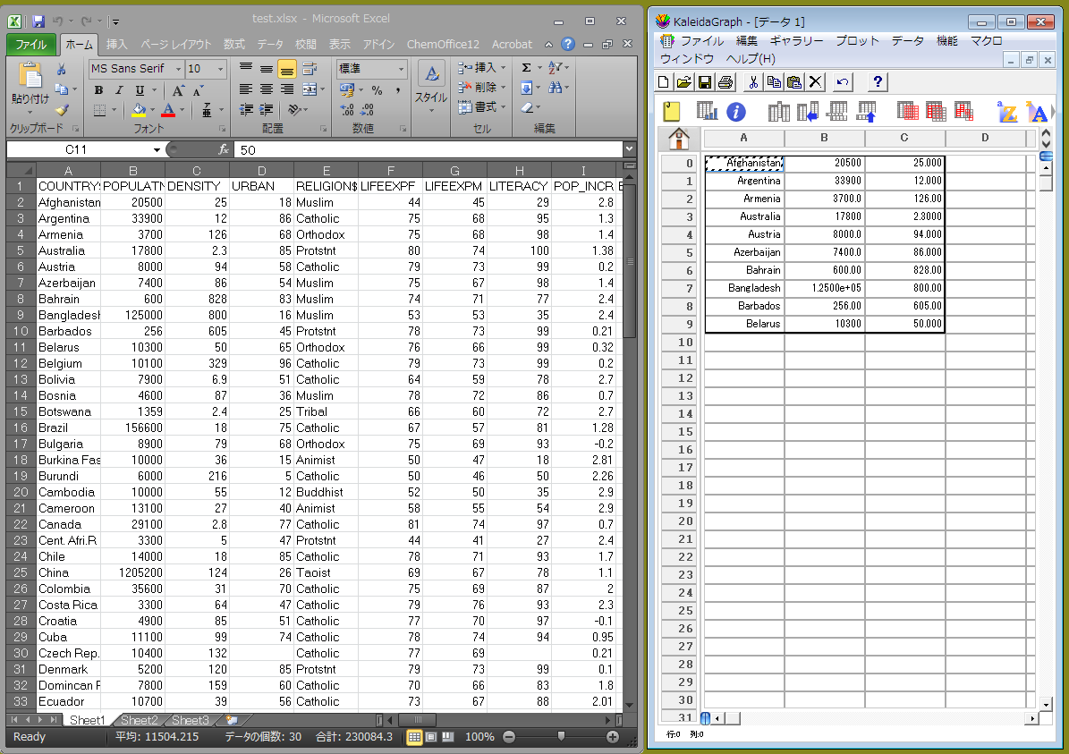Image resolution: width=1069 pixels, height=754 pixels.
Task: Click Excel column header E
Action: pyautogui.click(x=326, y=170)
